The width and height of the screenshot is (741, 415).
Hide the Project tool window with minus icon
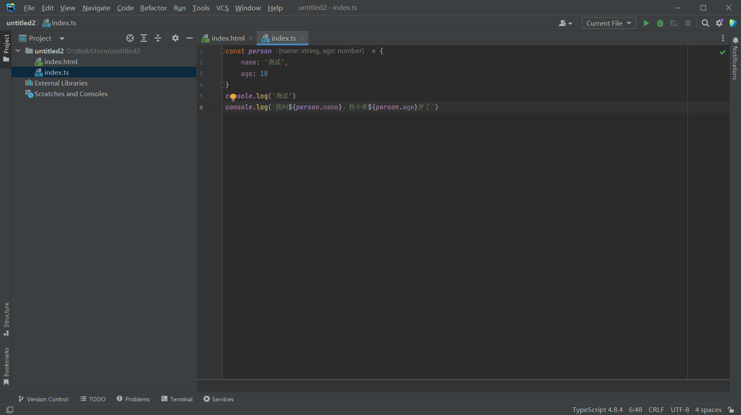click(189, 38)
